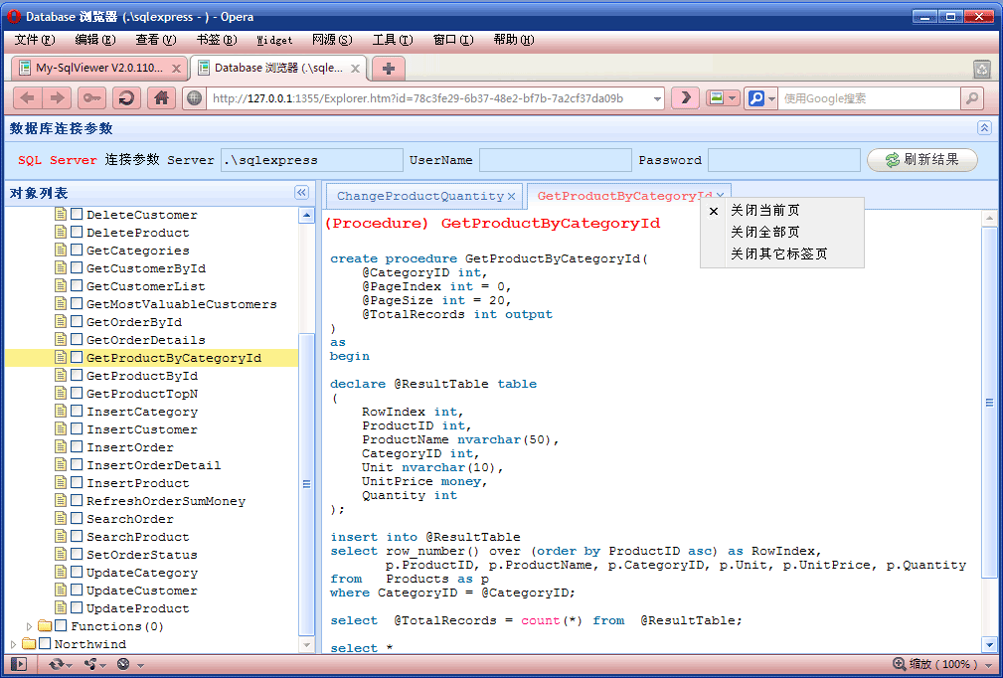The height and width of the screenshot is (678, 1003).
Task: Toggle the panel icon in status bar
Action: tap(19, 664)
